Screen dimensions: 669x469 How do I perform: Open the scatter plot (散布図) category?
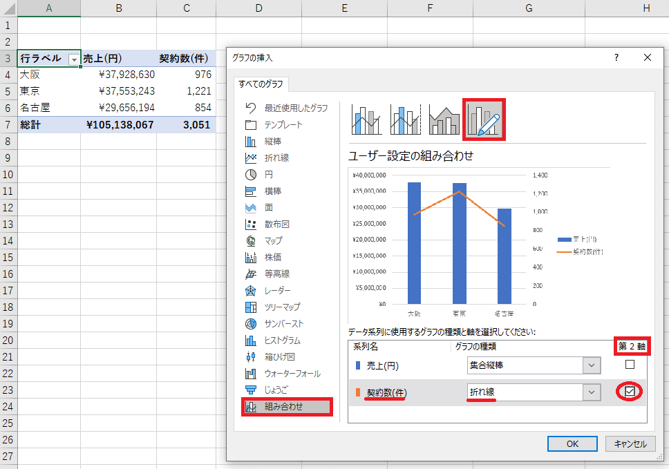[276, 224]
